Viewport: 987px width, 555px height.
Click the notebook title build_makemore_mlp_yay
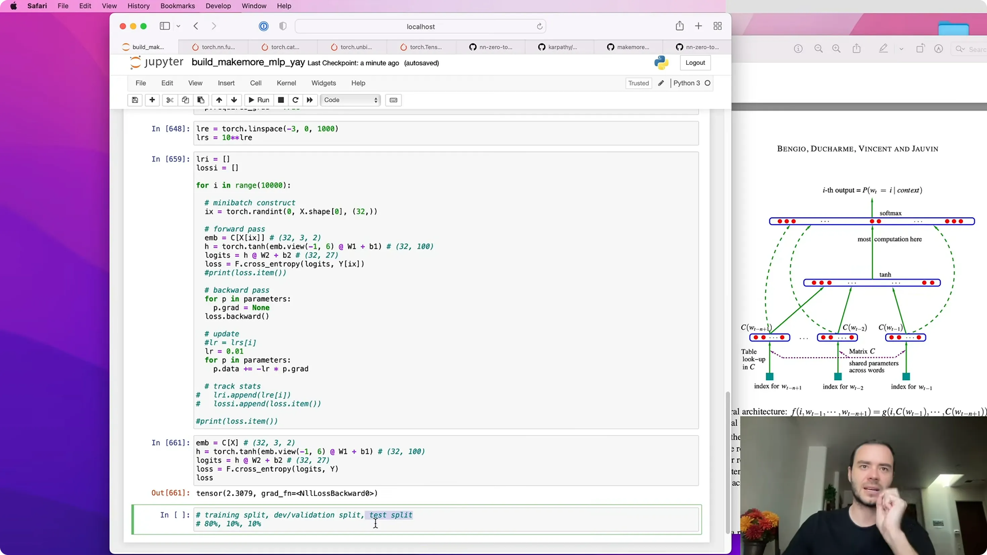pos(248,62)
